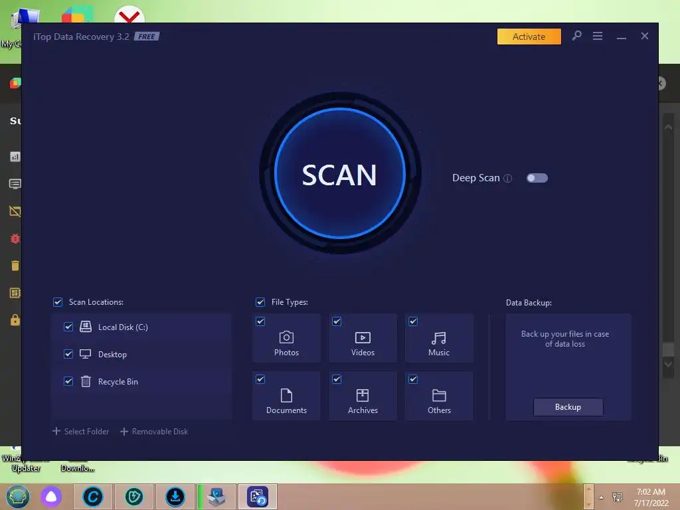Image resolution: width=680 pixels, height=510 pixels.
Task: Uncheck the Photos file type checkbox
Action: (260, 321)
